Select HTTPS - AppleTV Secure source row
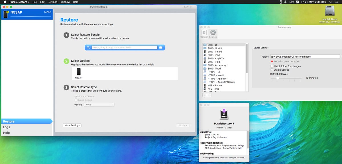Image resolution: width=342 pixels, height=164 pixels. [224, 82]
